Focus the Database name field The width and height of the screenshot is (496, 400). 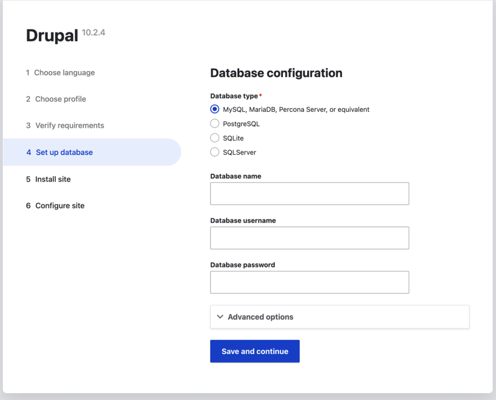pyautogui.click(x=310, y=193)
